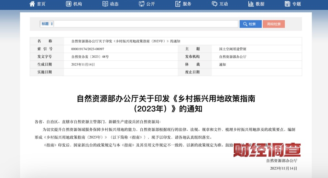Click the 专题 special topics icon
The width and height of the screenshot is (328, 178).
pyautogui.click(x=288, y=4)
